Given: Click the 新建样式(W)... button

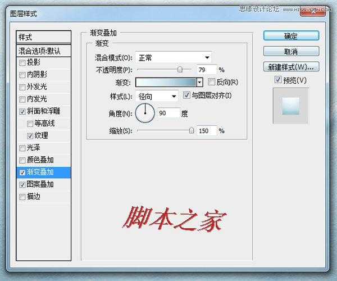Looking at the screenshot, I should pyautogui.click(x=291, y=67).
